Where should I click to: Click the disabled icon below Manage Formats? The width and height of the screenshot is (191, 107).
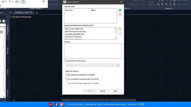point(120,33)
